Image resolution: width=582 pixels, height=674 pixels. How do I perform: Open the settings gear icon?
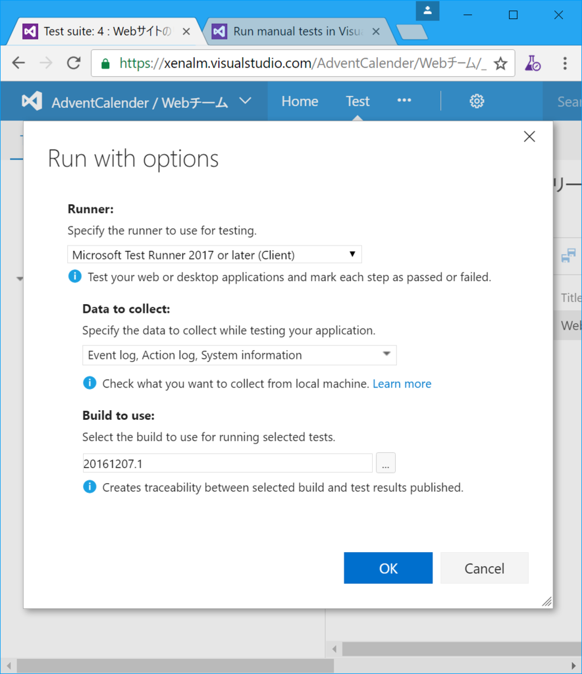(x=477, y=101)
